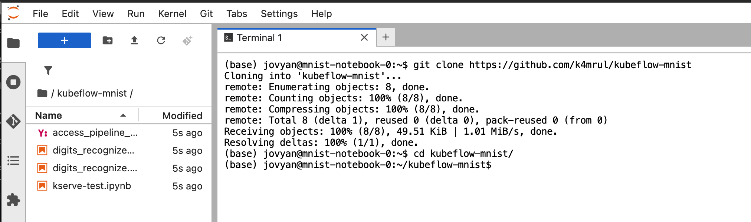The height and width of the screenshot is (222, 751).
Task: Toggle the file filter funnel icon
Action: click(48, 70)
